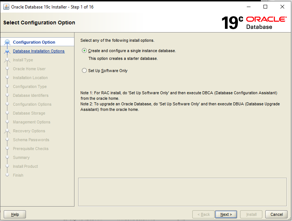Click the Configuration Option step node icon

tap(7, 42)
